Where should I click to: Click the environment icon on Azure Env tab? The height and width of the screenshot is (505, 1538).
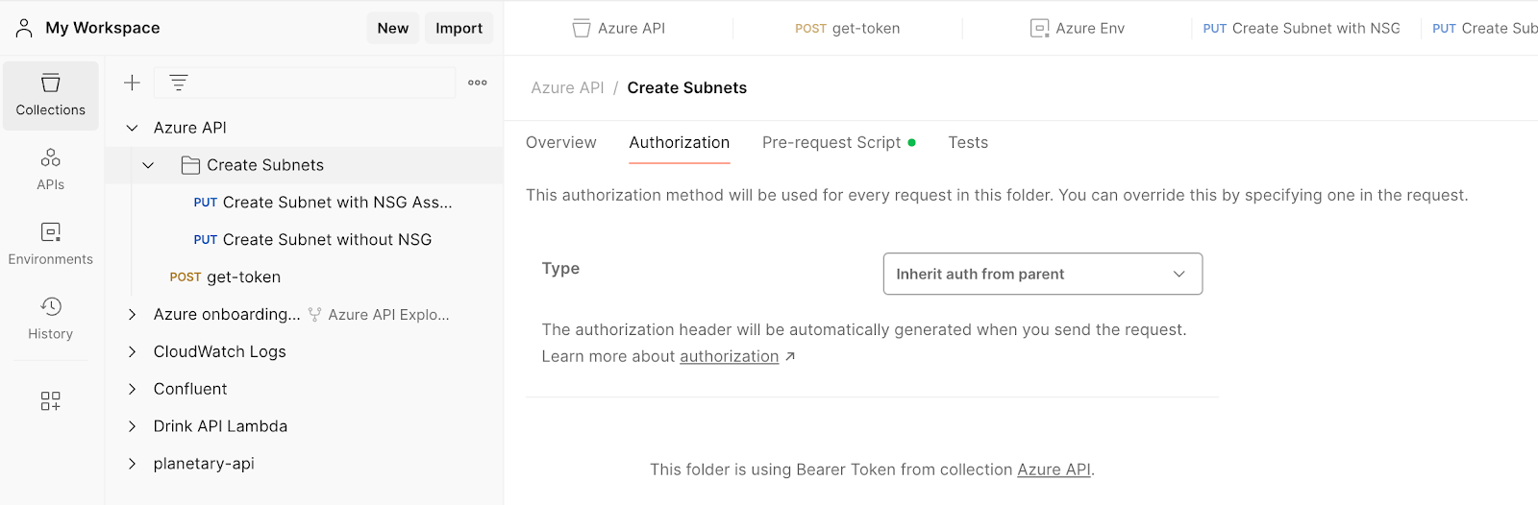point(1039,29)
